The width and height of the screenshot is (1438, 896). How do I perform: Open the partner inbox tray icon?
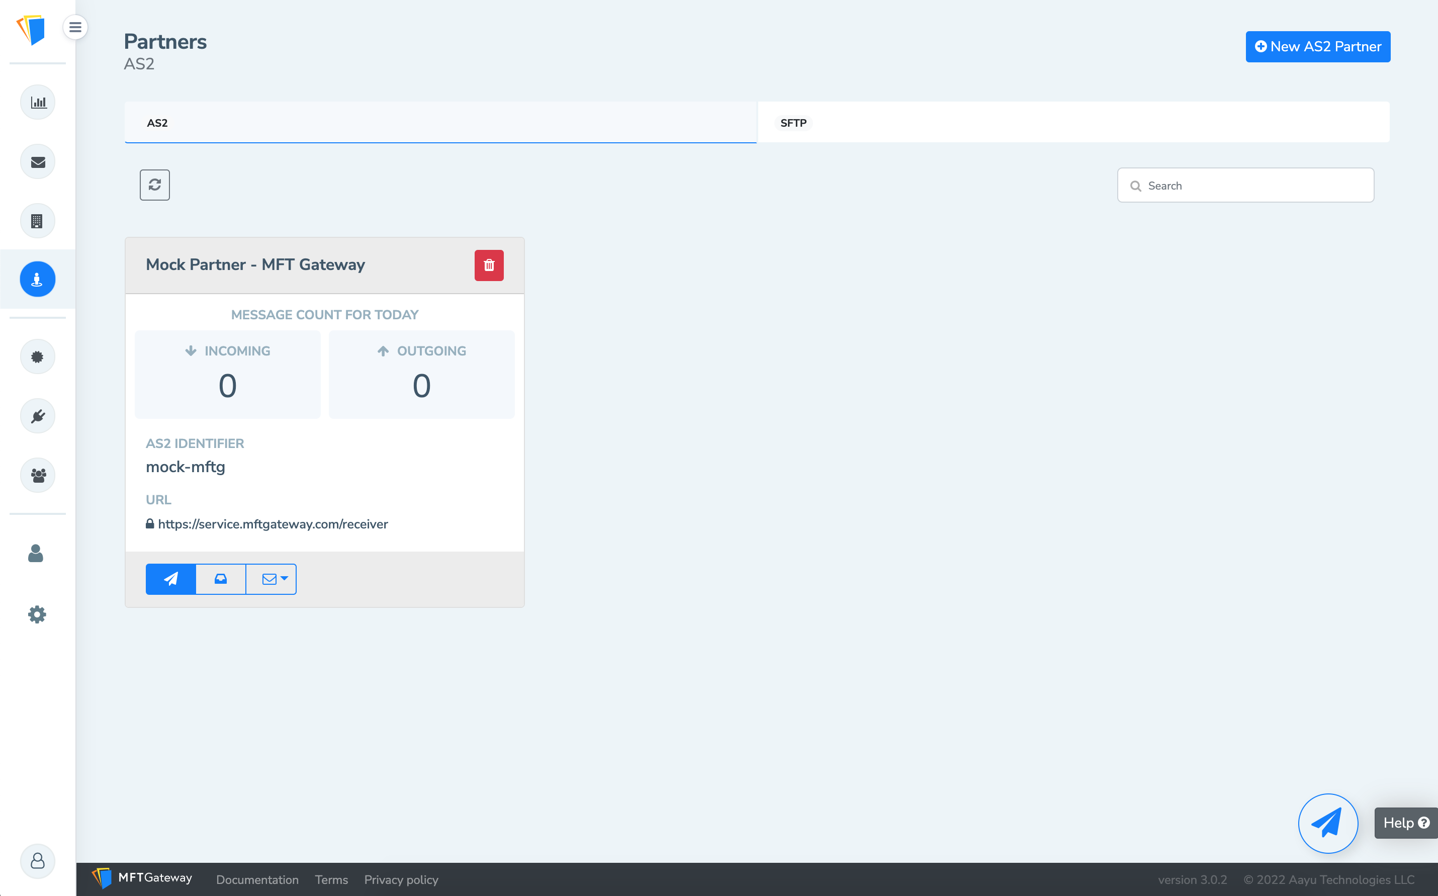[x=220, y=579]
